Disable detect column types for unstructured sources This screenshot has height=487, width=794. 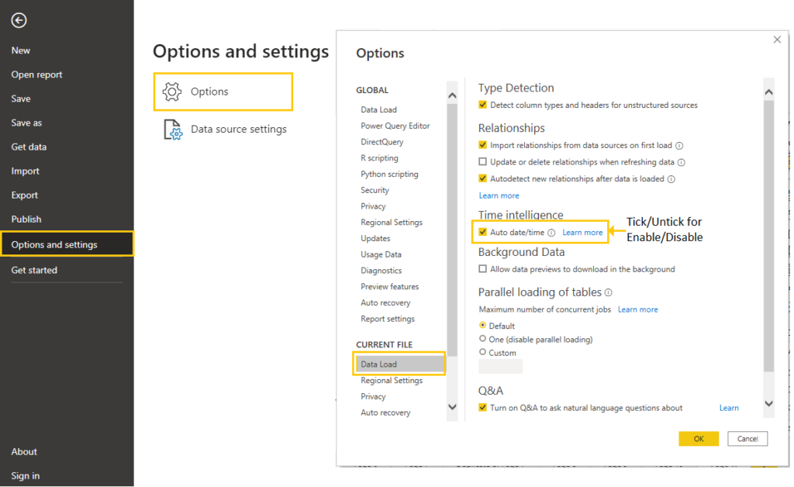tap(483, 105)
